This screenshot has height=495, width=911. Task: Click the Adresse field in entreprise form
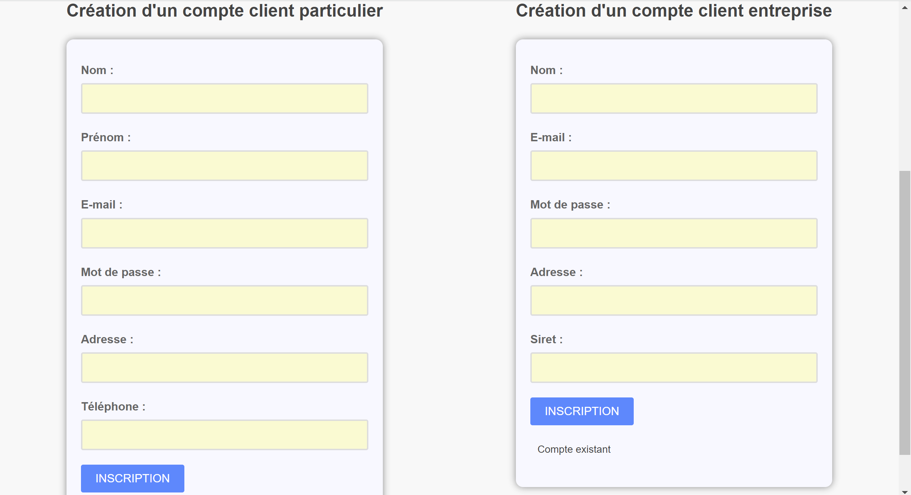coord(674,300)
